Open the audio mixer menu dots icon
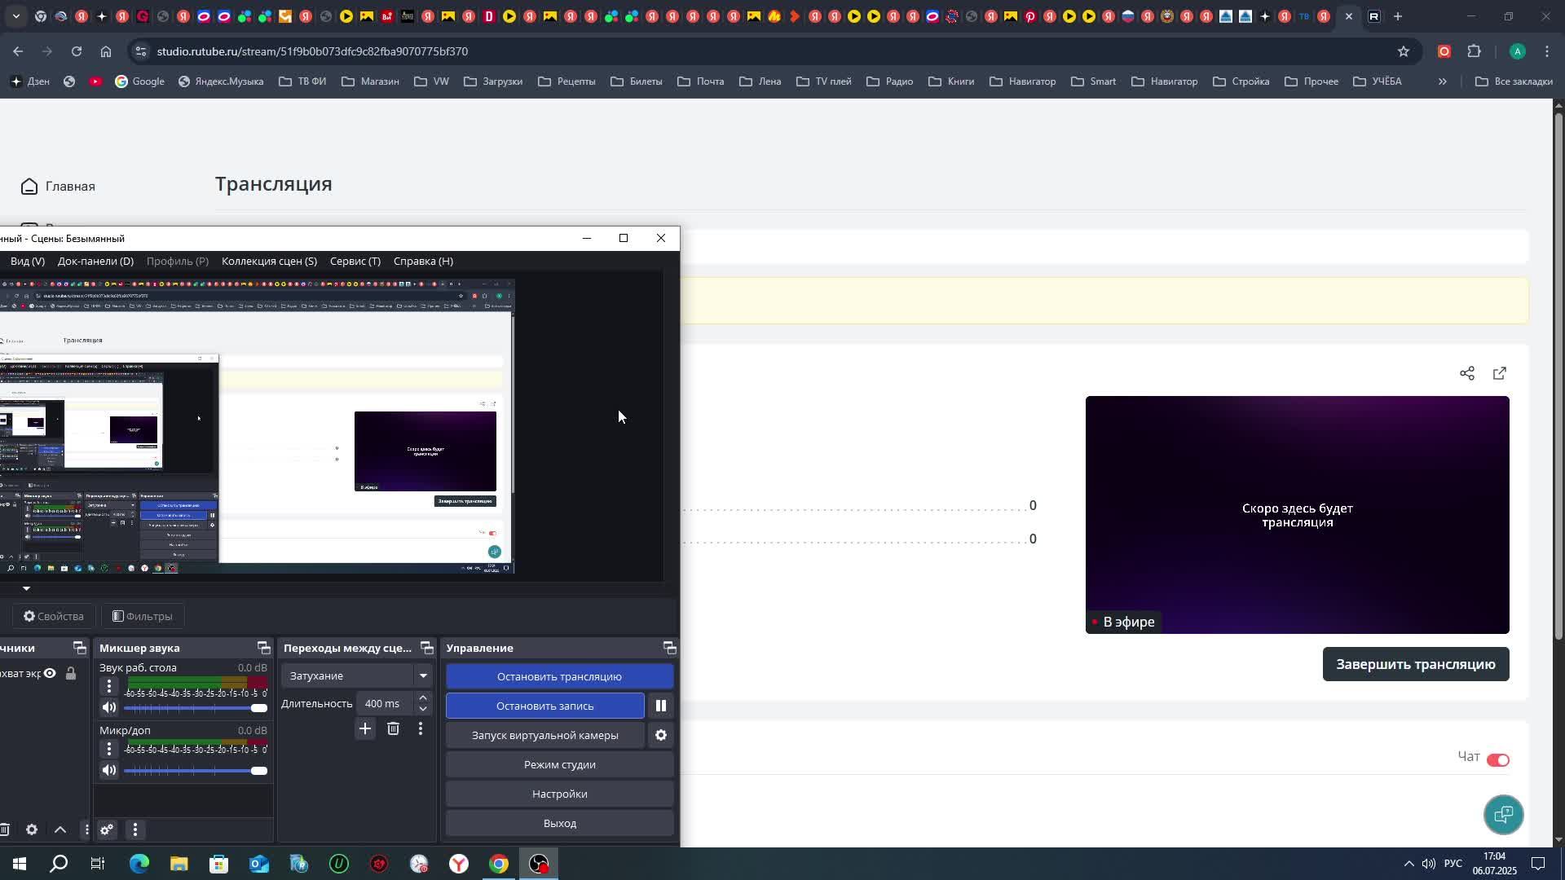 click(135, 829)
